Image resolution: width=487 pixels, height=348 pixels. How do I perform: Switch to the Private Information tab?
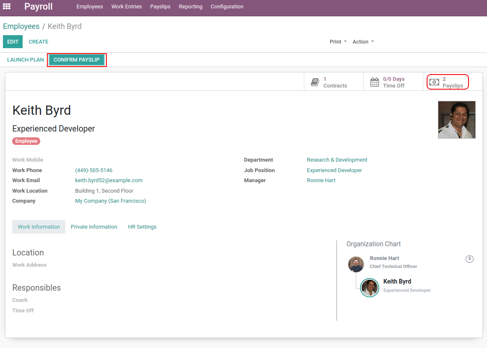point(94,227)
